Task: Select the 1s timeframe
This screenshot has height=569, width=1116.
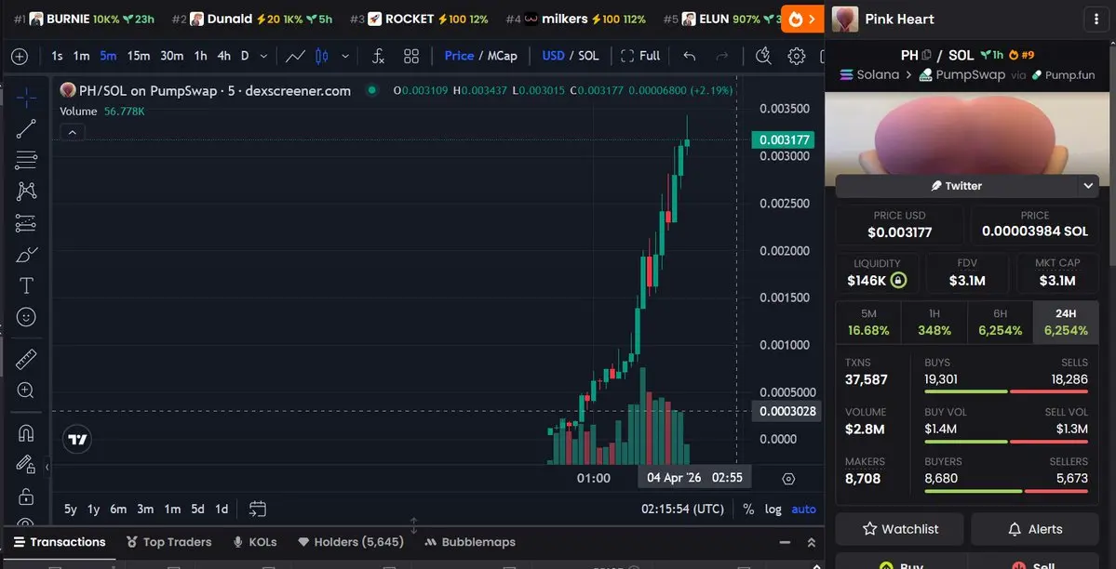Action: 57,56
